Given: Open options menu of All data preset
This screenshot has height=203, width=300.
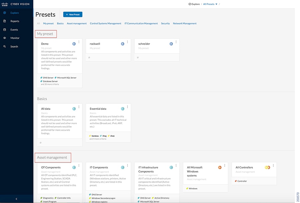Looking at the screenshot, I should click(79, 107).
